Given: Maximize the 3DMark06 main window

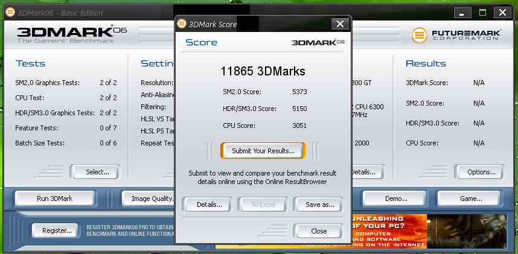Looking at the screenshot, I should click(482, 13).
